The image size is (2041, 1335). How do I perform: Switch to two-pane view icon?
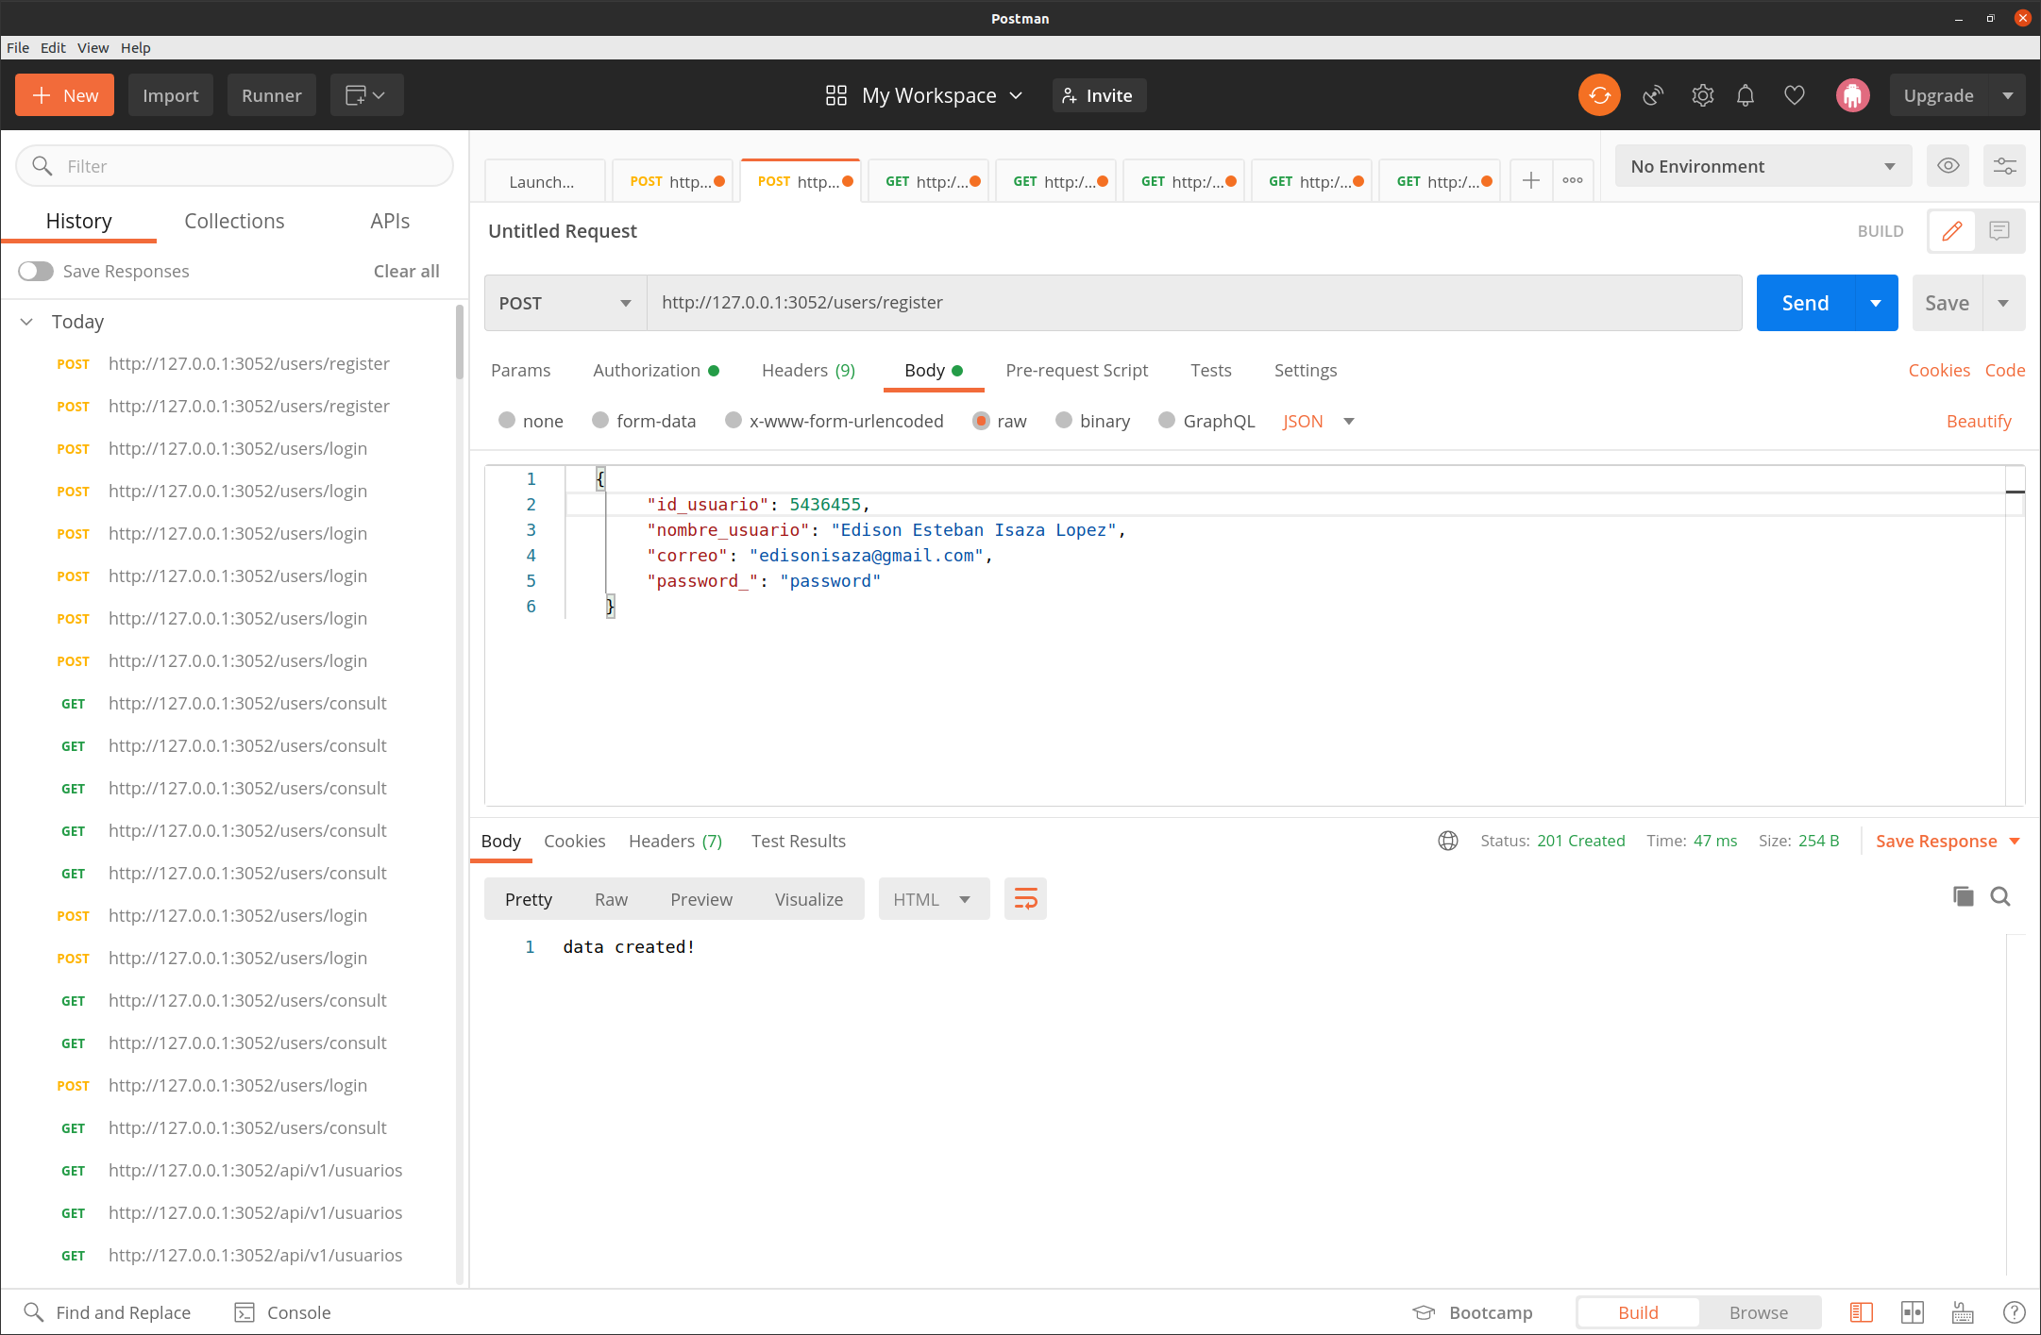(x=1913, y=1312)
